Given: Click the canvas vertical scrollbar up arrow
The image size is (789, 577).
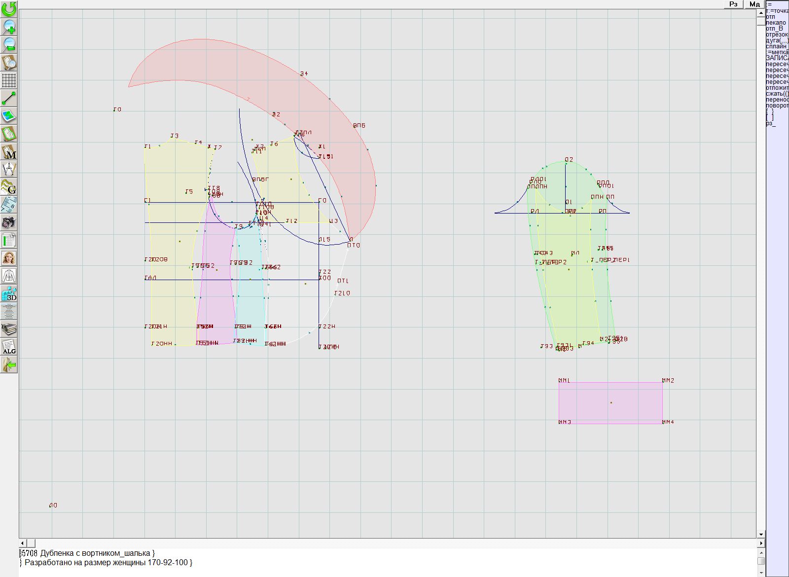Looking at the screenshot, I should pyautogui.click(x=761, y=12).
